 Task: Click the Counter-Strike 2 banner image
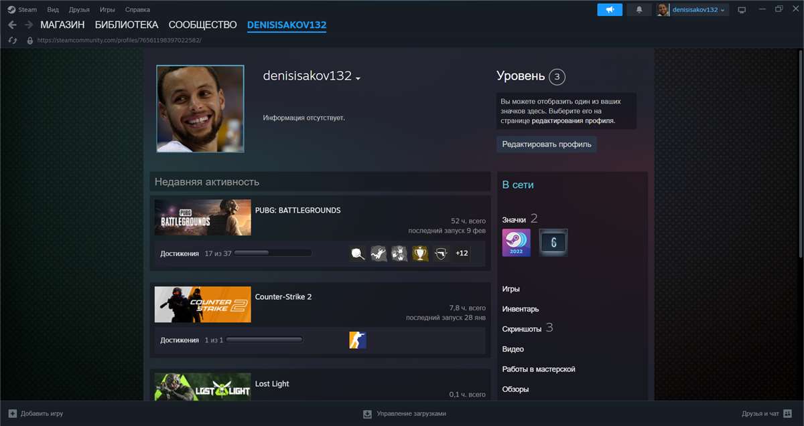(203, 304)
